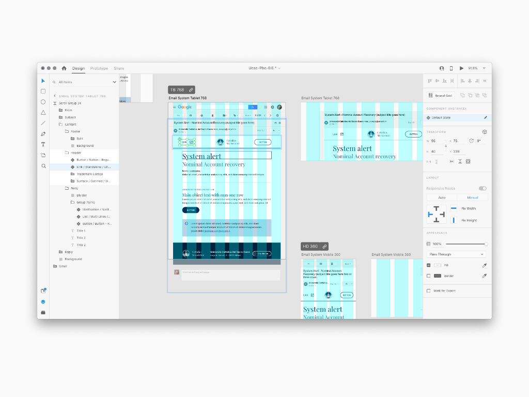Edit Default State with pencil icon
Screen dimensions: 529x397
[x=486, y=117]
